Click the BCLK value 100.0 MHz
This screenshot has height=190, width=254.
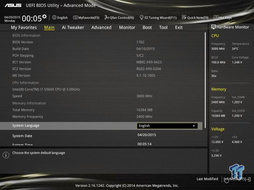218,62
